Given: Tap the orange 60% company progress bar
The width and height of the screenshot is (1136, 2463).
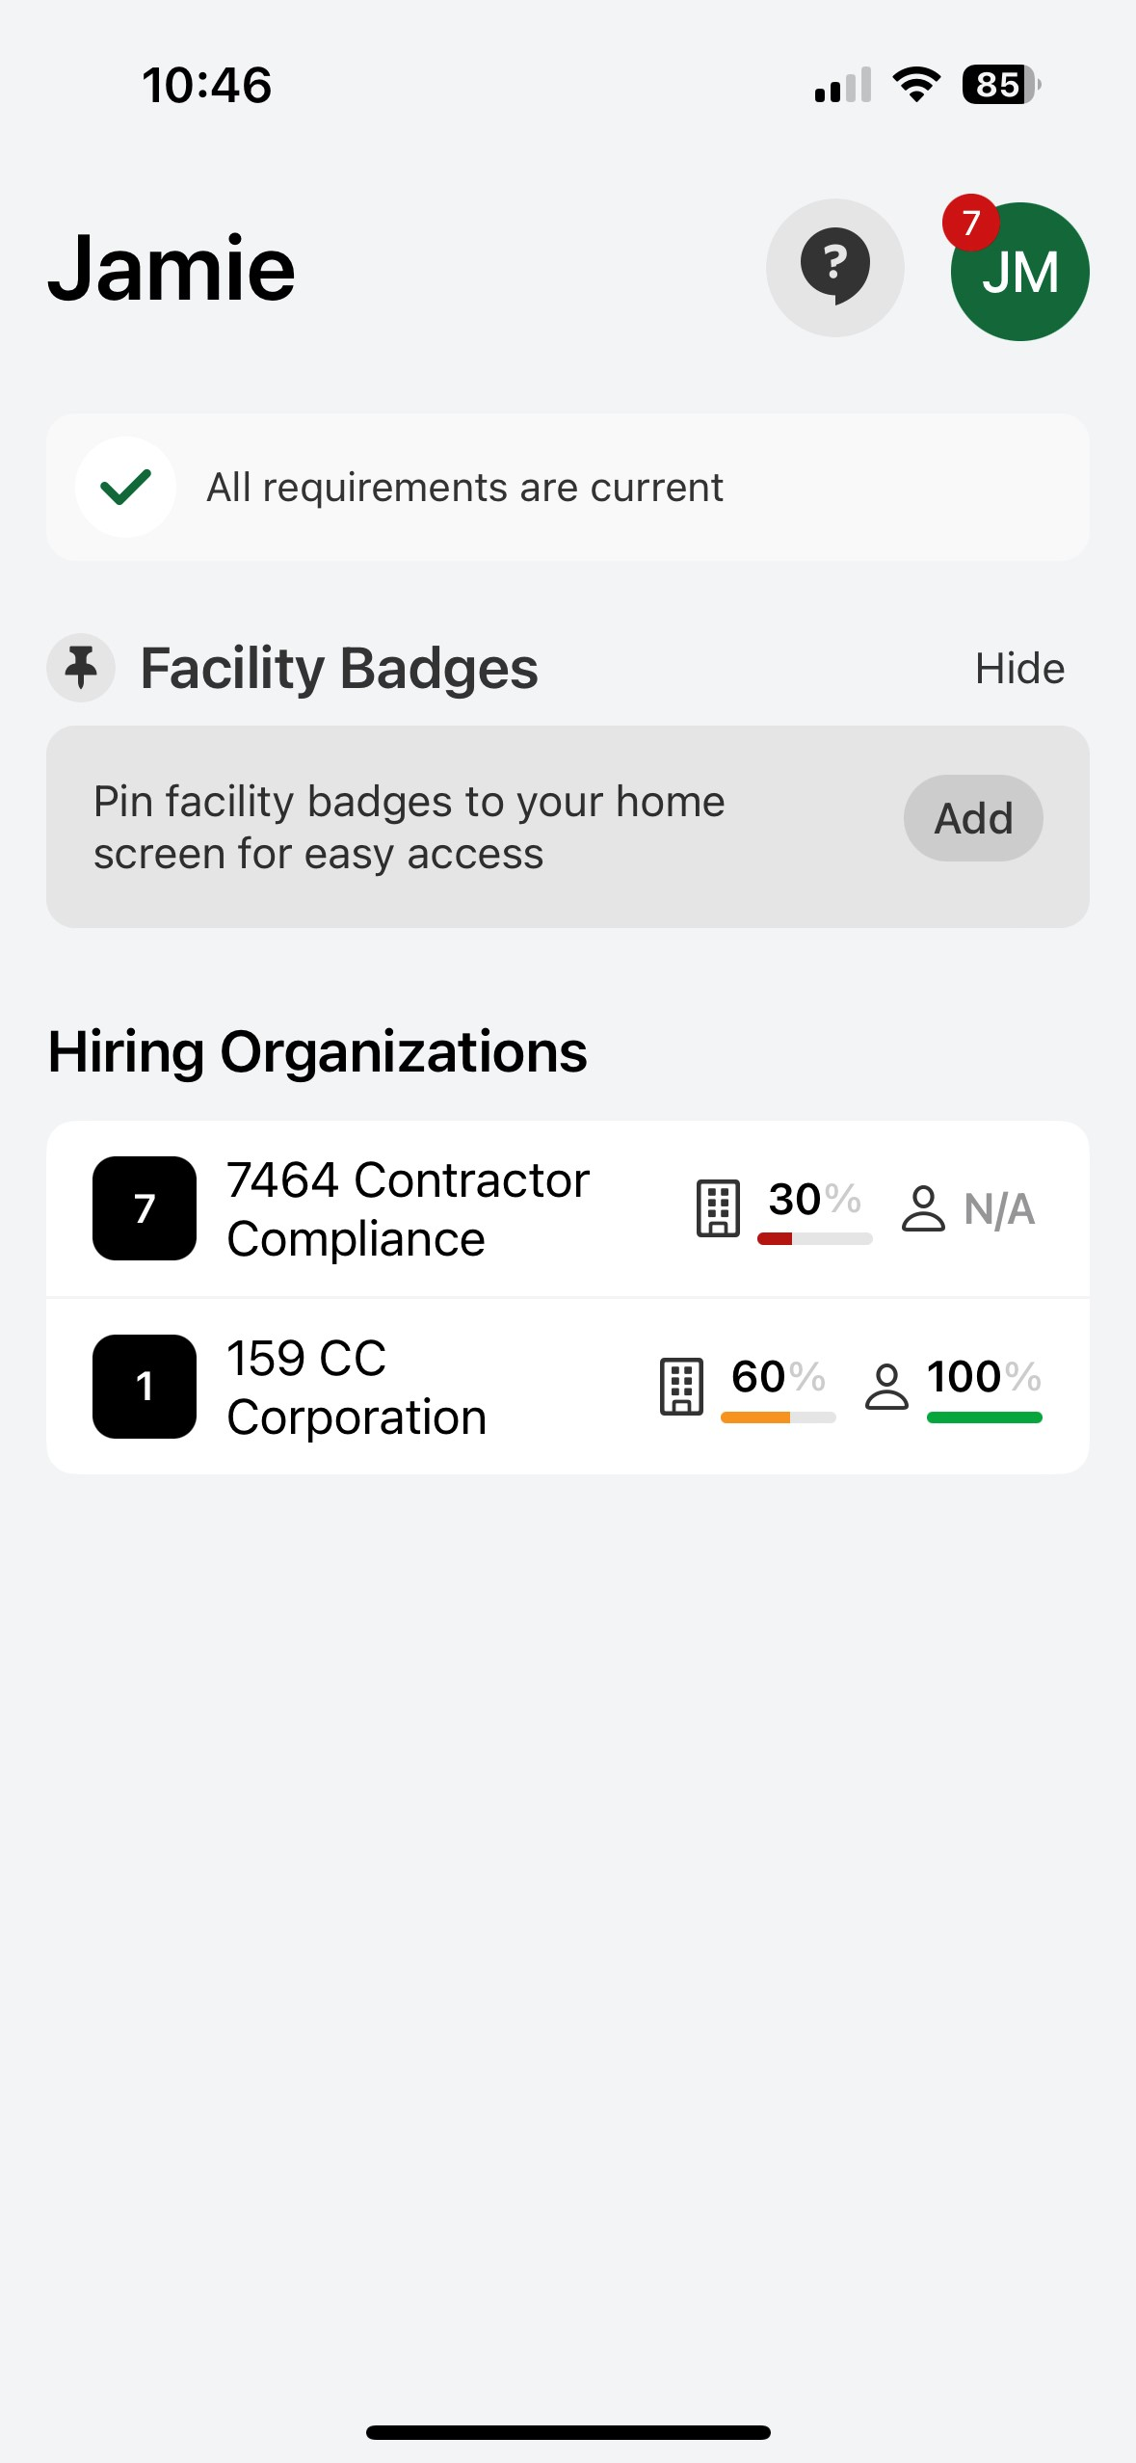Looking at the screenshot, I should (778, 1417).
